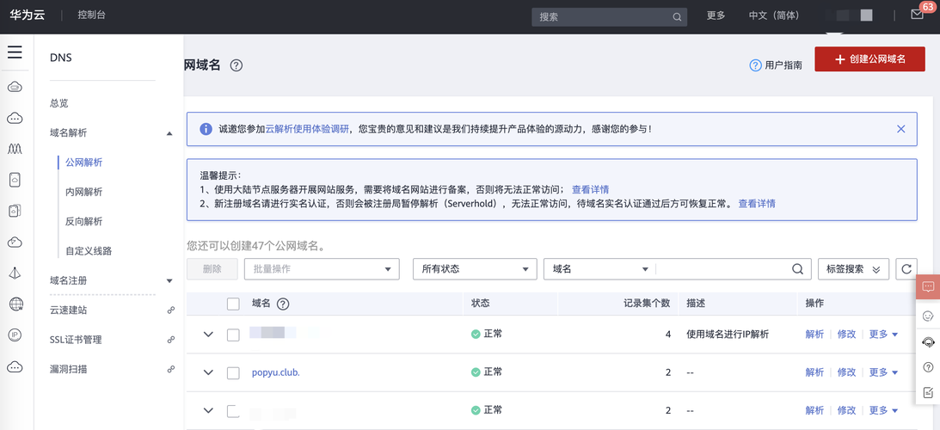Open 更多 menu in top bar
The width and height of the screenshot is (940, 430).
coord(716,15)
